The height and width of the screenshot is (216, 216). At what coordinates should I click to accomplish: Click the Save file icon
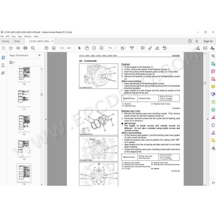(3, 48)
